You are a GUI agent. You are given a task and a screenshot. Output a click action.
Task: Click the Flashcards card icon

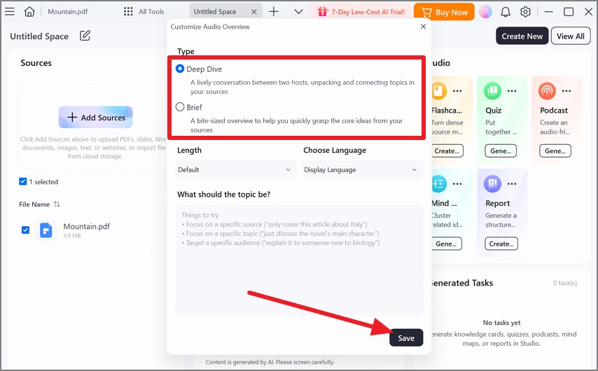(x=438, y=91)
